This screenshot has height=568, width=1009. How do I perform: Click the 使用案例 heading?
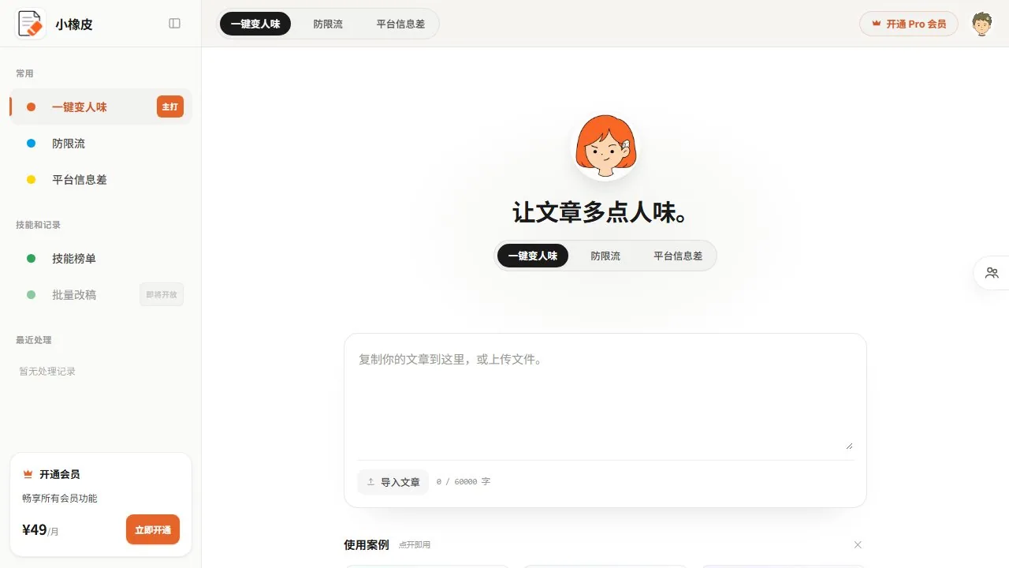(367, 545)
